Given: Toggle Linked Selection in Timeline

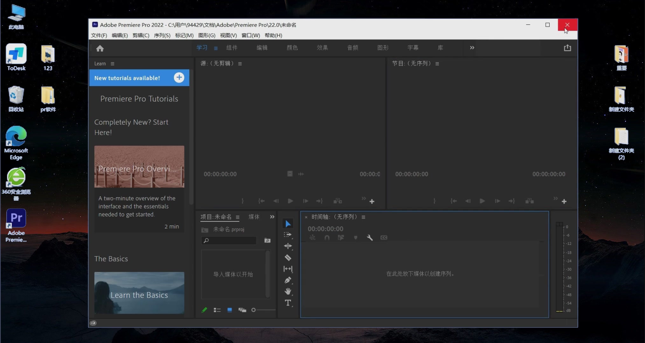Looking at the screenshot, I should click(x=341, y=238).
